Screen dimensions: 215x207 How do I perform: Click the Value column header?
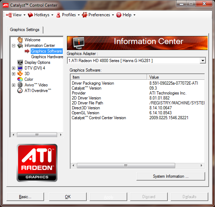pos(175,77)
